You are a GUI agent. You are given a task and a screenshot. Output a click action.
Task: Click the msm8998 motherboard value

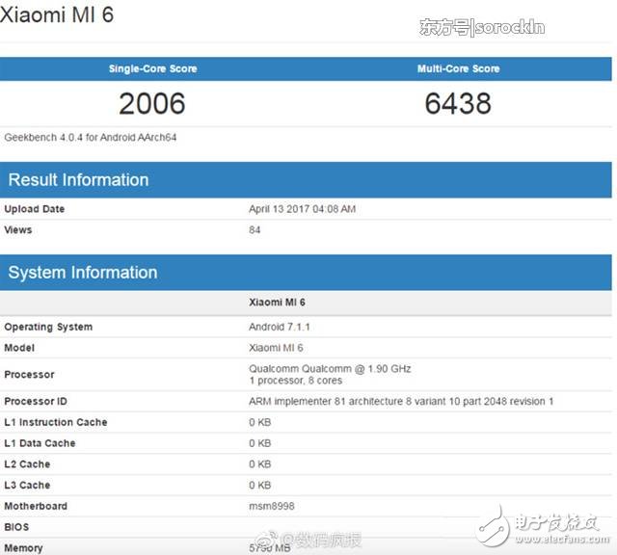(x=272, y=506)
